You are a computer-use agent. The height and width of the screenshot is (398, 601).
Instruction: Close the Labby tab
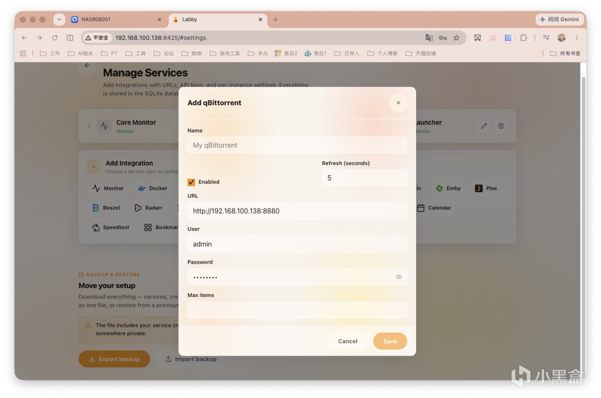click(261, 19)
